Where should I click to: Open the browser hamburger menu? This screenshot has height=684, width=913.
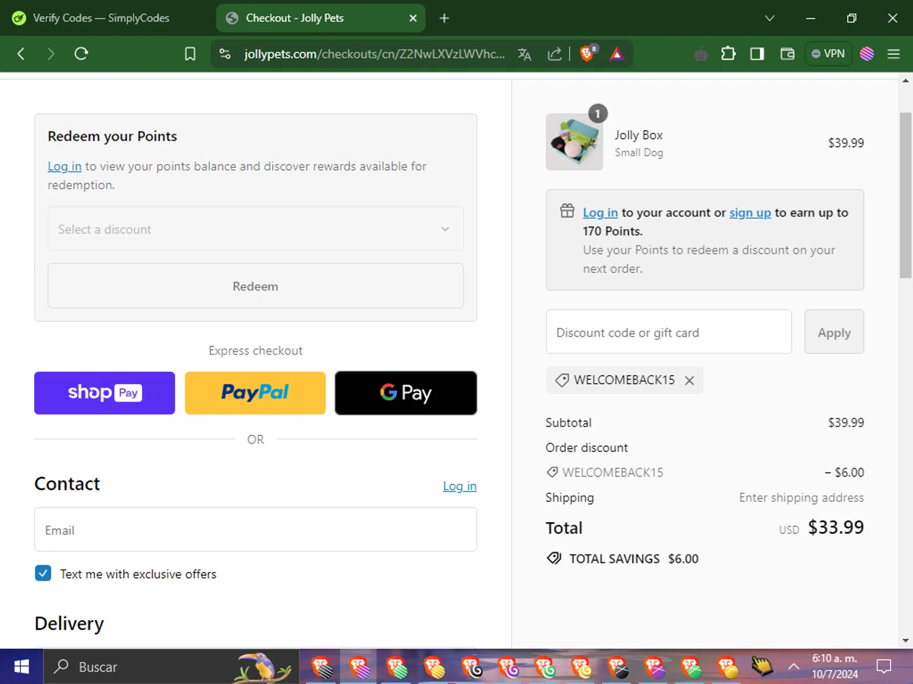pyautogui.click(x=894, y=54)
